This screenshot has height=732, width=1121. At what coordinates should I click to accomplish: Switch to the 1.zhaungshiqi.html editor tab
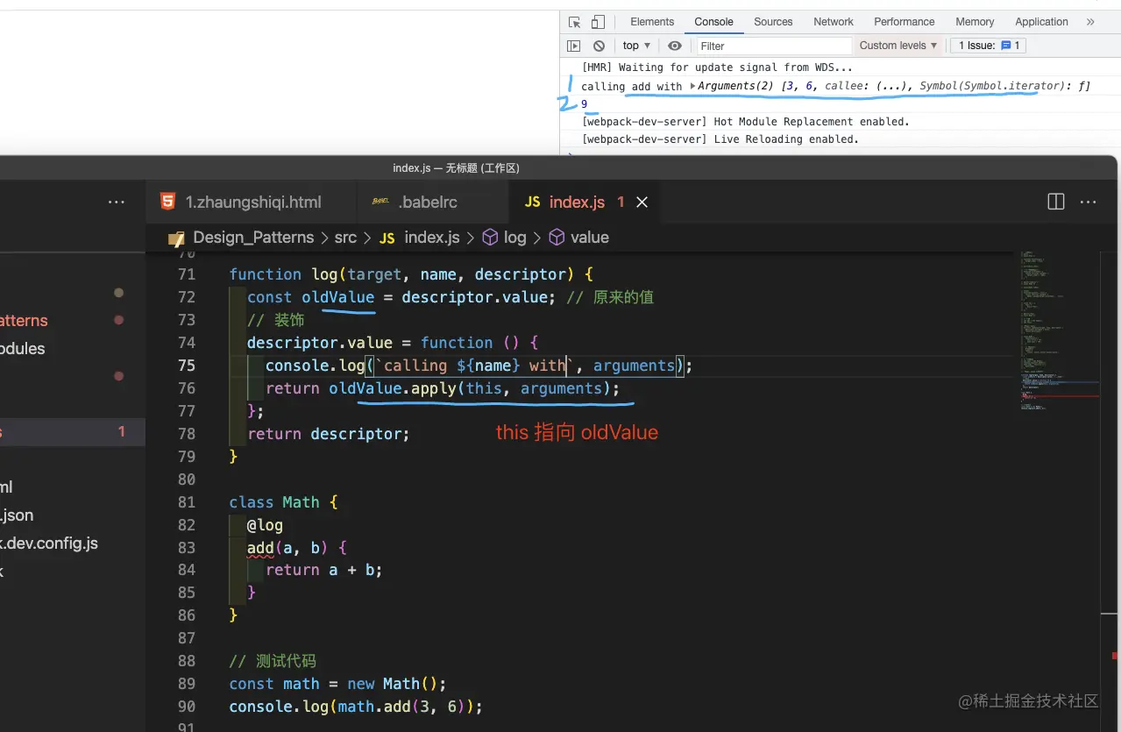(252, 202)
